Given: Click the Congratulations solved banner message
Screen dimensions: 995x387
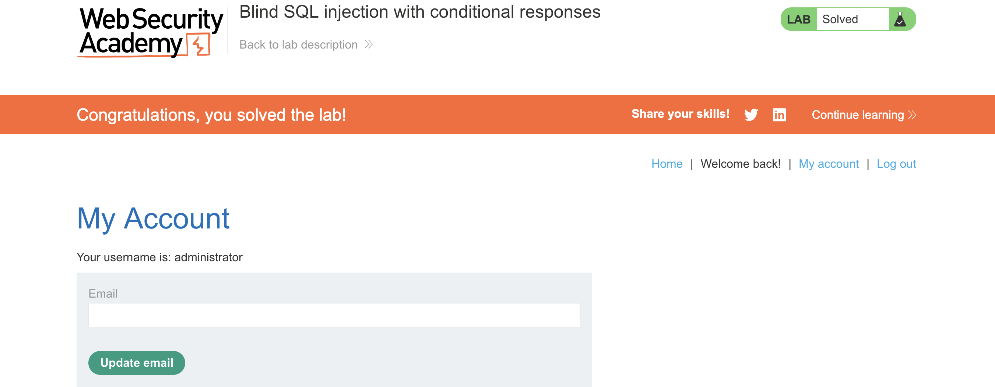Looking at the screenshot, I should 211,115.
